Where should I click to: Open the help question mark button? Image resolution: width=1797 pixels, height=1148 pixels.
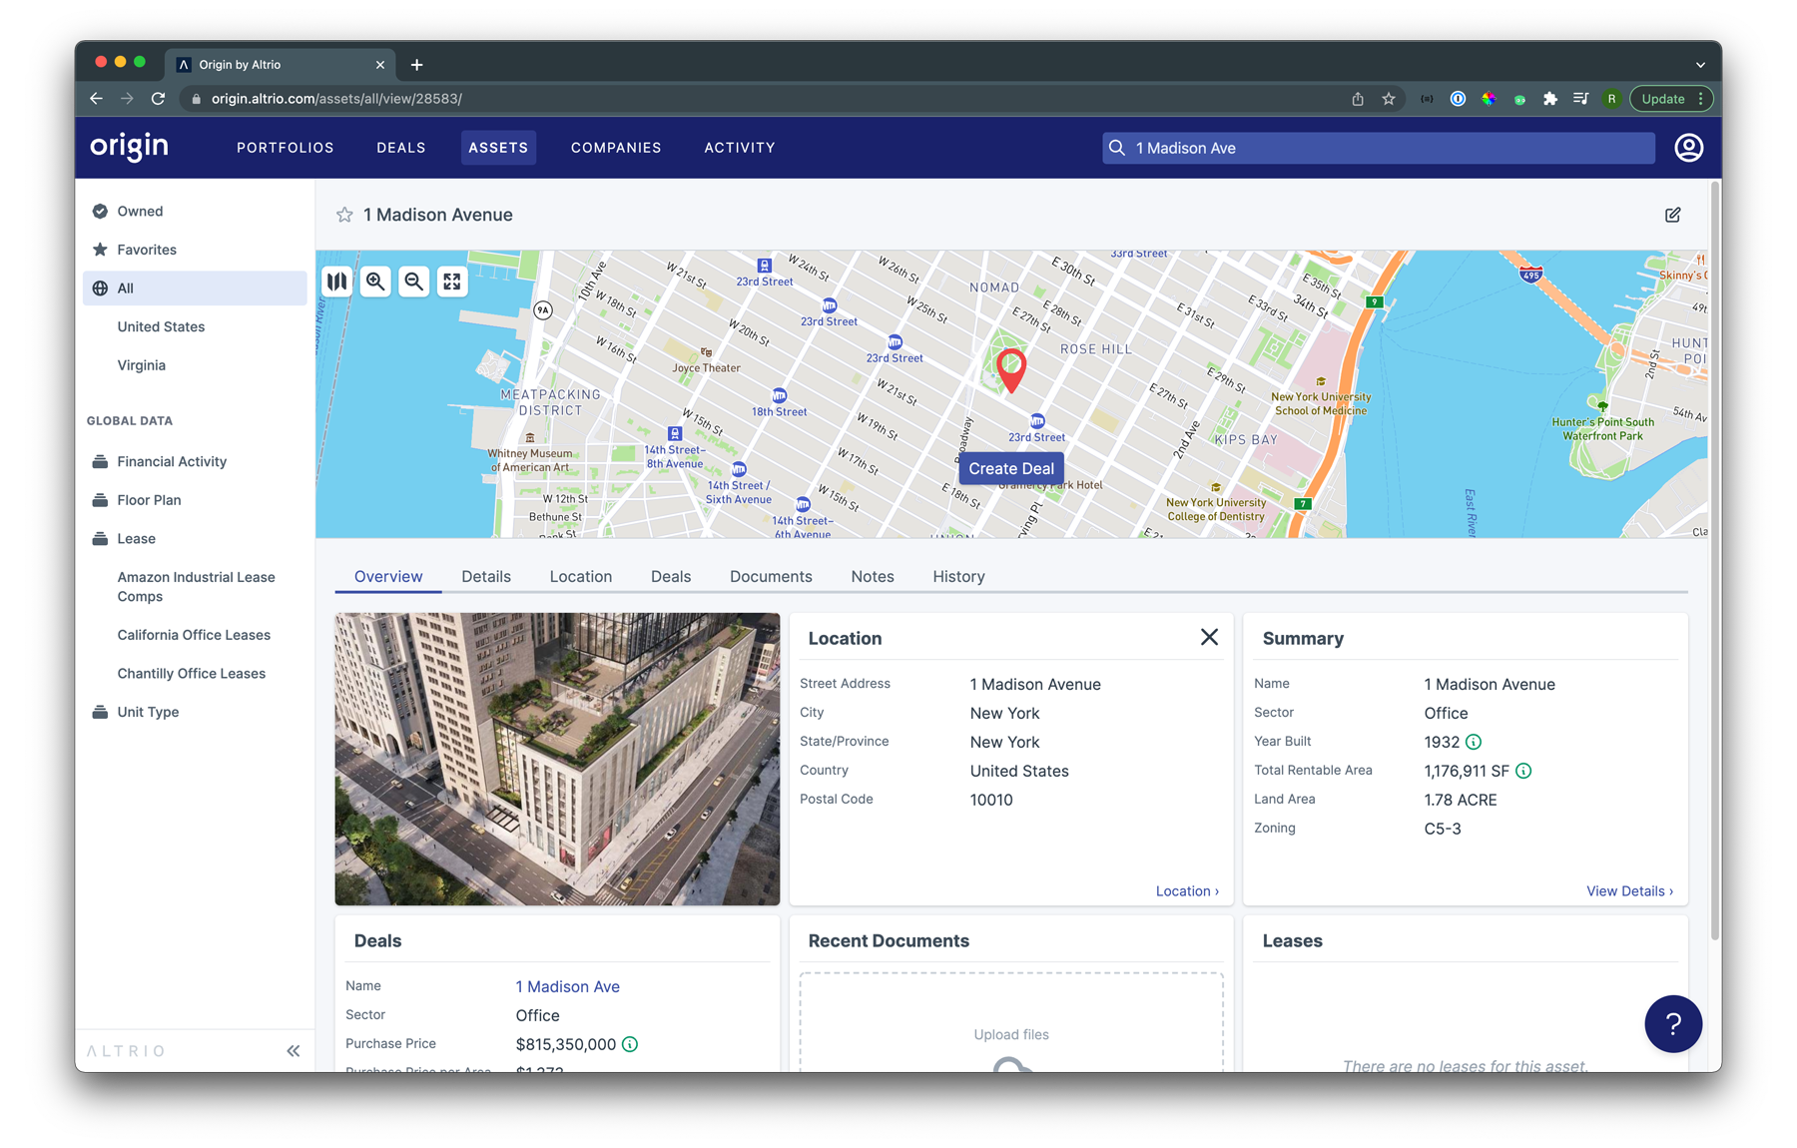tap(1673, 1023)
